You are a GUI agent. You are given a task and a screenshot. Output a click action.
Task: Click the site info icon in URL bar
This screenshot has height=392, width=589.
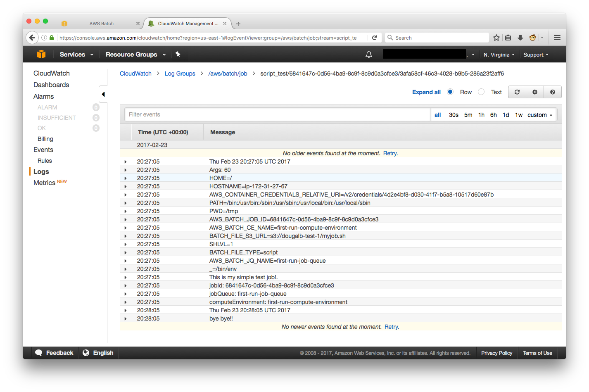click(44, 38)
